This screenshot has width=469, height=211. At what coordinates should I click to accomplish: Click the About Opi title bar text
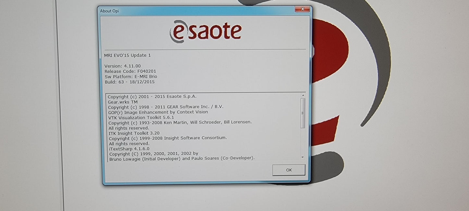coord(110,11)
